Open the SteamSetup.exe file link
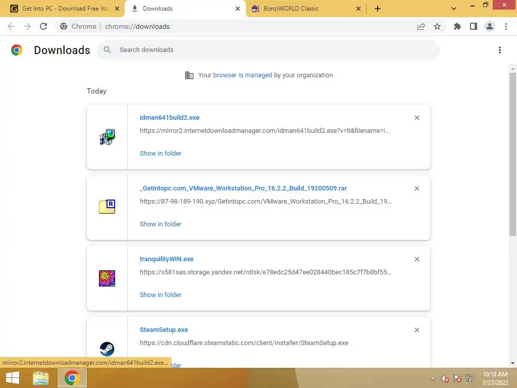The width and height of the screenshot is (517, 388). (164, 329)
